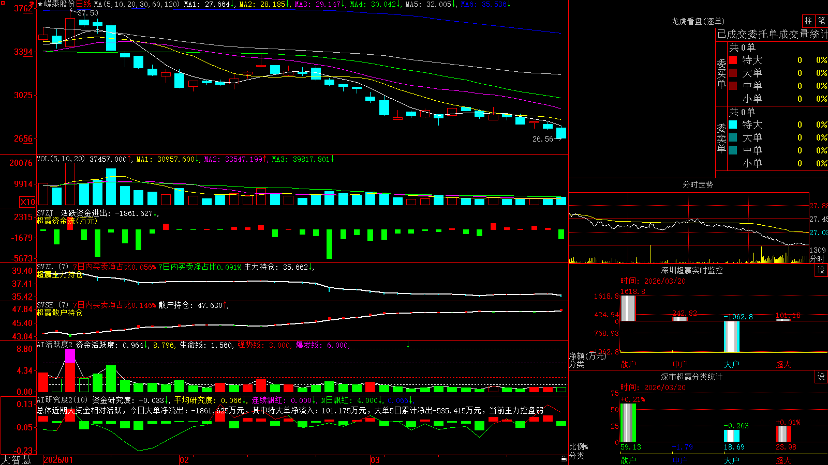Click cyan swatch for 委卖单 特大

(x=733, y=125)
